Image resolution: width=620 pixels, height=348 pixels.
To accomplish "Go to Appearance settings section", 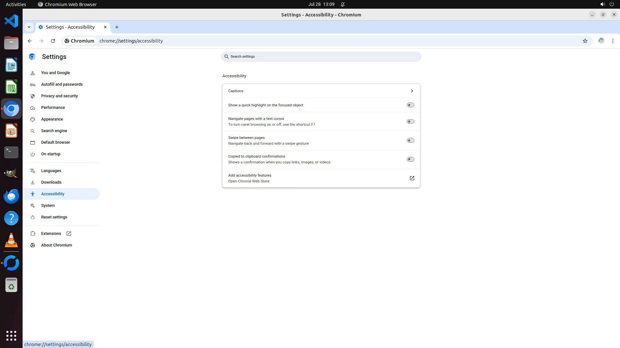I will tap(52, 119).
